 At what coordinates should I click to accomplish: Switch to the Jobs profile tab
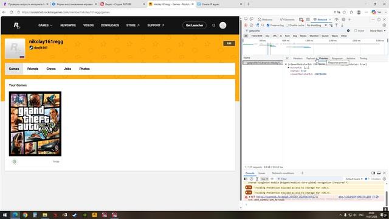tap(67, 69)
